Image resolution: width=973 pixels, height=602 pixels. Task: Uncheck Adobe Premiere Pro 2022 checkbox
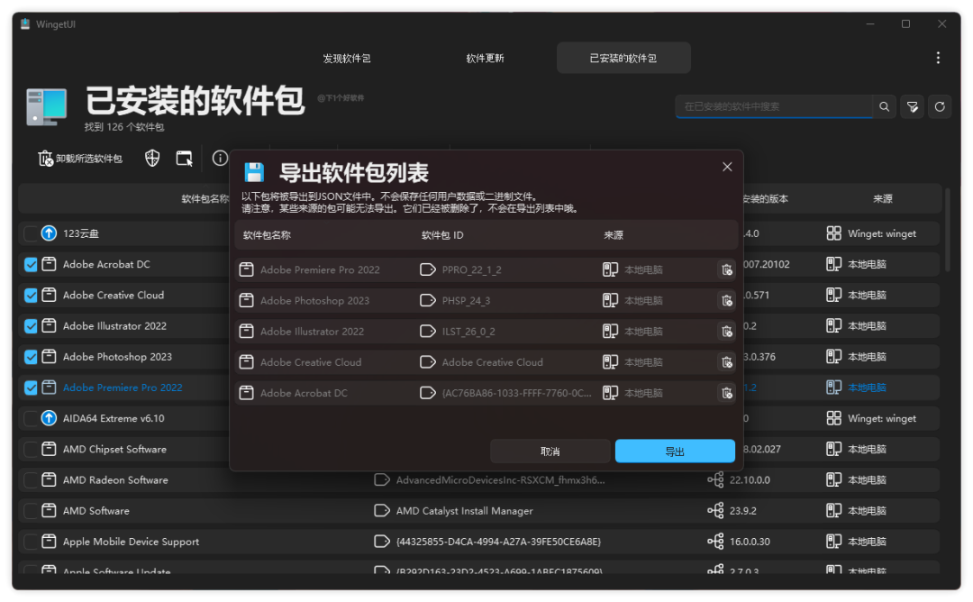click(x=31, y=388)
